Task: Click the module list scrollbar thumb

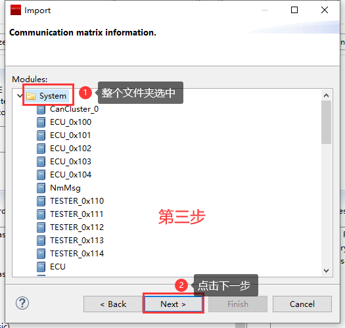Action: click(327, 122)
